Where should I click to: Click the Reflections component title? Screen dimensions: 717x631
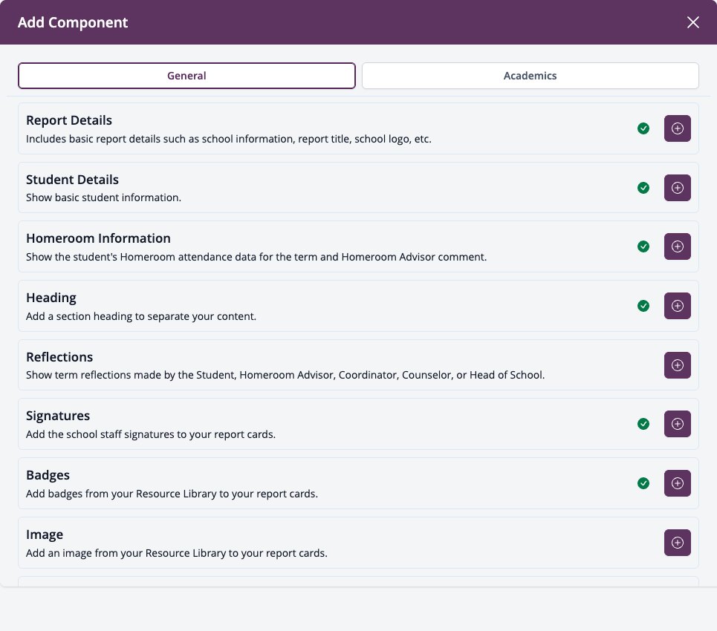[x=59, y=357]
